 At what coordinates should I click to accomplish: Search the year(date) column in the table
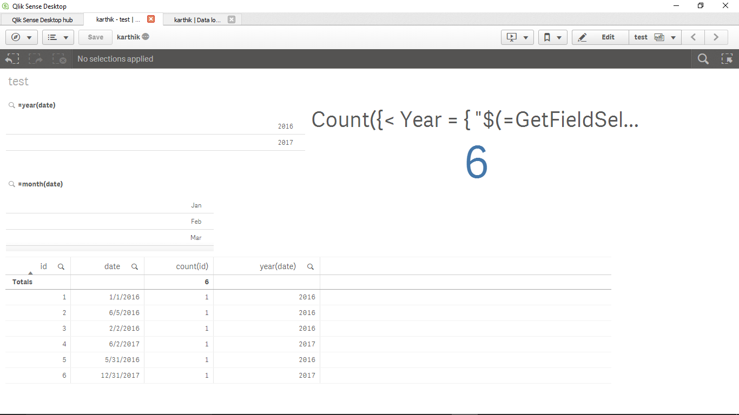click(x=311, y=266)
